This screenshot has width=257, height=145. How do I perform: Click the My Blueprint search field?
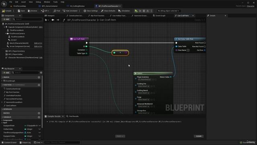click(x=26, y=72)
